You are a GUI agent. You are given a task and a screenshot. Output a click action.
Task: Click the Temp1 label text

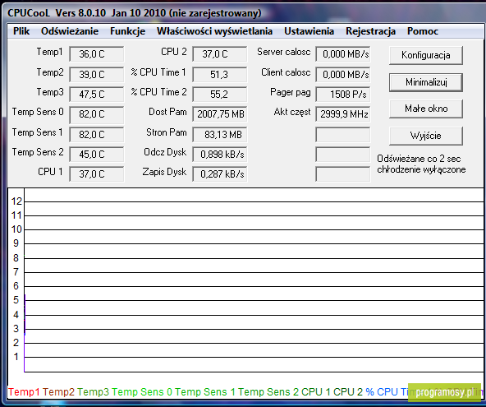[x=49, y=52]
